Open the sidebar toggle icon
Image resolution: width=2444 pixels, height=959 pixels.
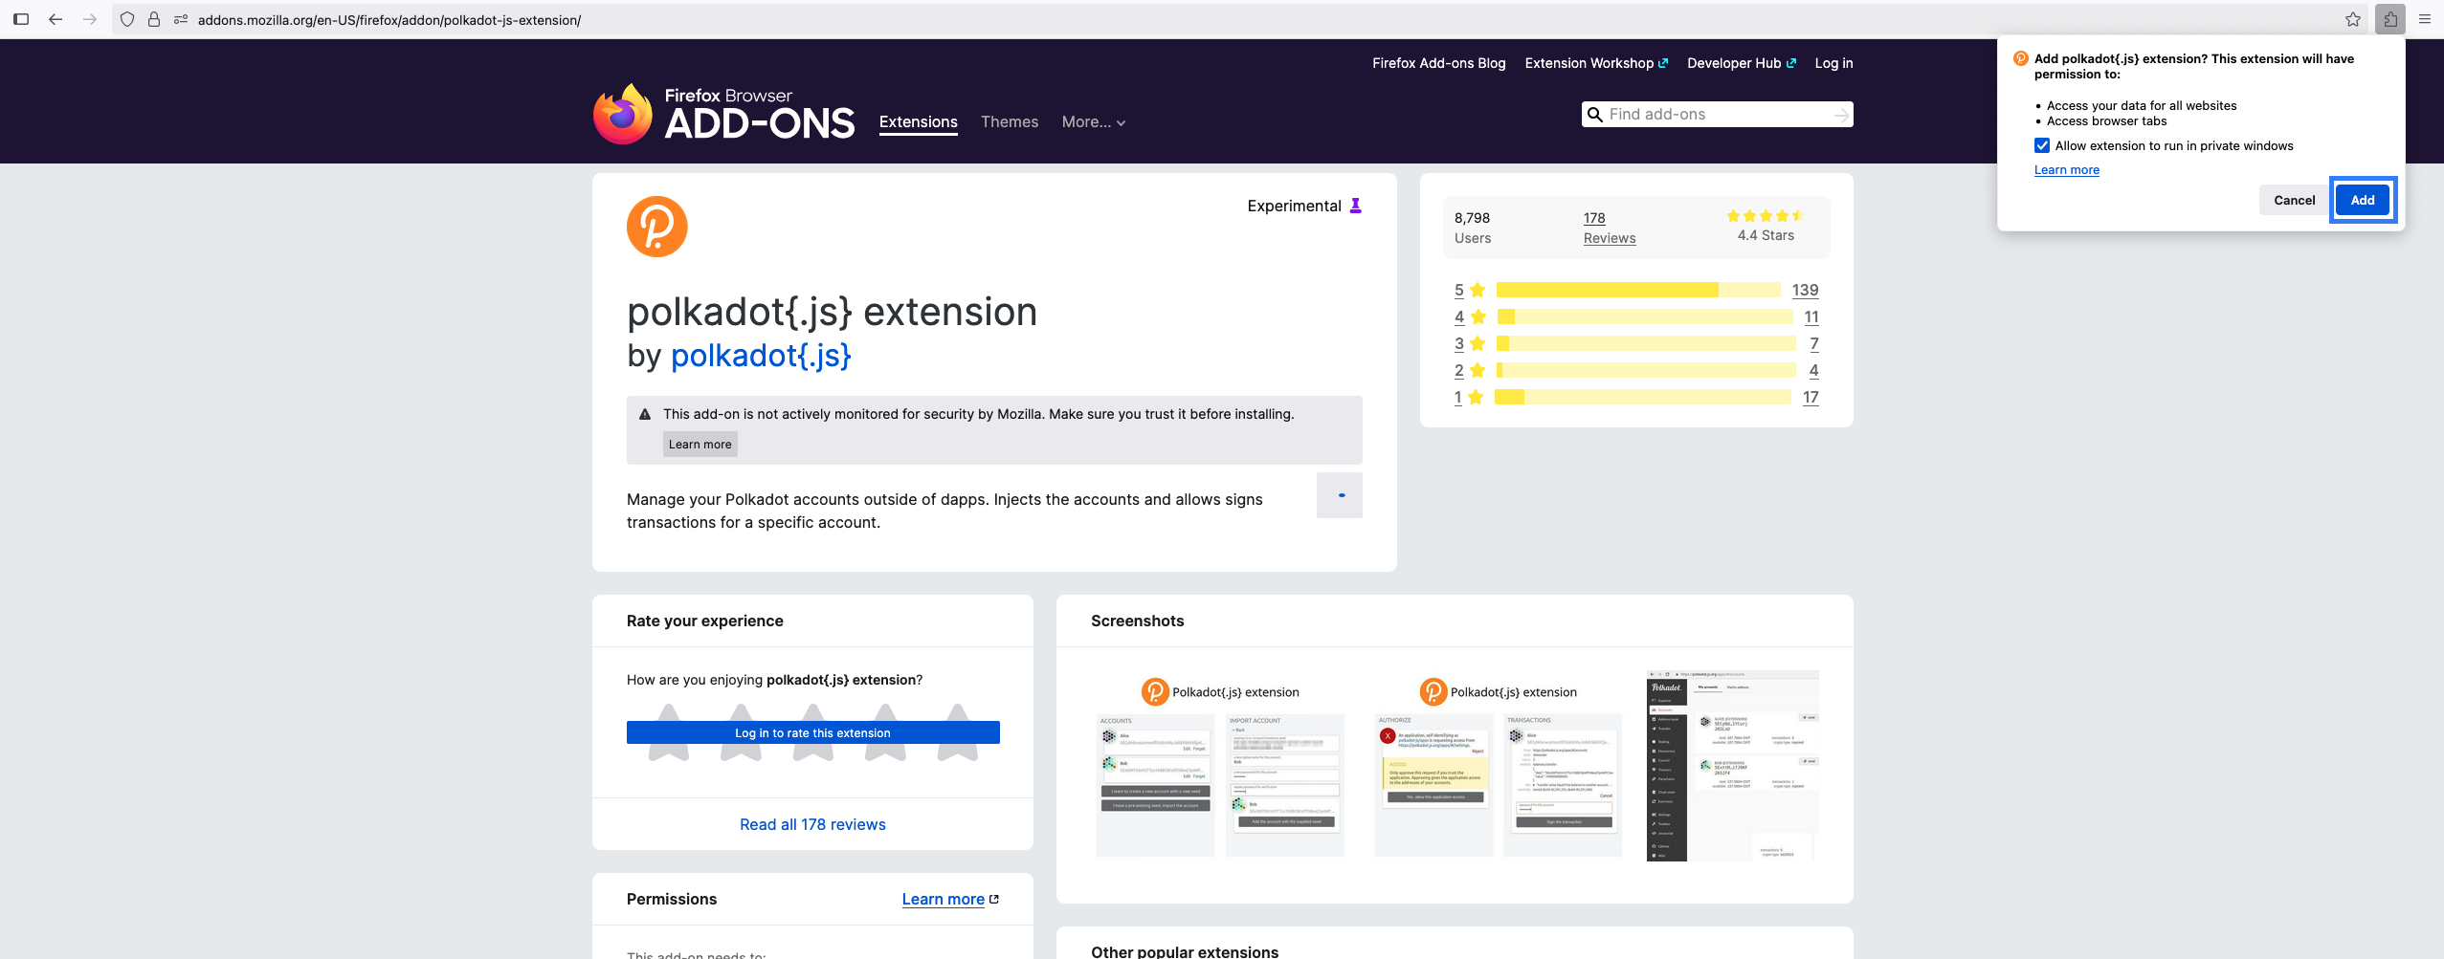coord(21,19)
